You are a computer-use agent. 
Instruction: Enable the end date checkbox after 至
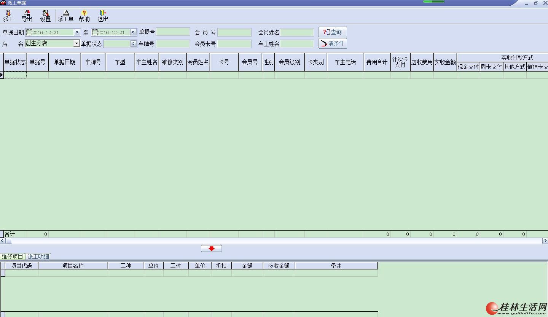click(95, 32)
